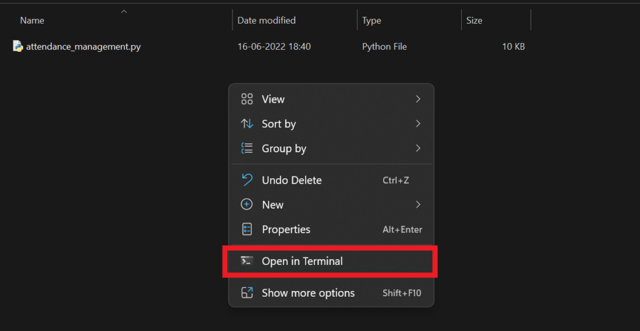The height and width of the screenshot is (331, 640).
Task: Open Properties from the context menu
Action: tap(331, 229)
